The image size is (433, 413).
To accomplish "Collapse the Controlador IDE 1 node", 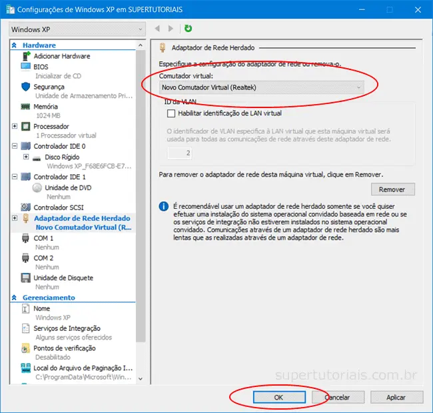I will pos(15,177).
